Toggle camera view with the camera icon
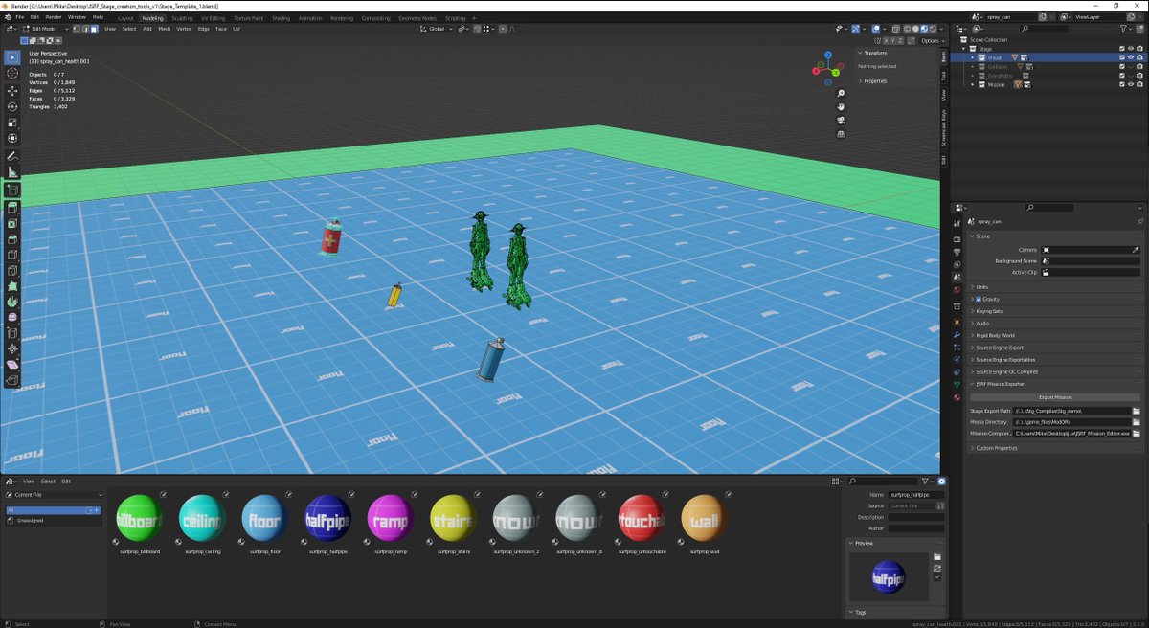Viewport: 1149px width, 628px height. 841,121
